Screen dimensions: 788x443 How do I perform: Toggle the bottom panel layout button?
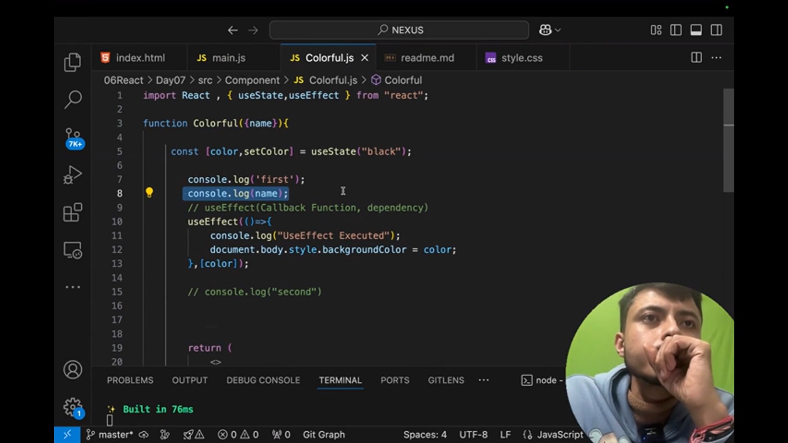[696, 30]
